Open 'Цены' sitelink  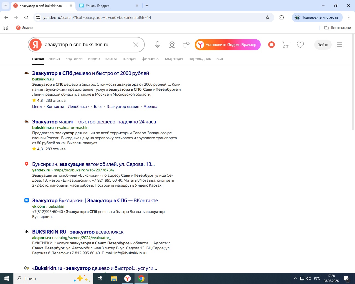[37, 106]
